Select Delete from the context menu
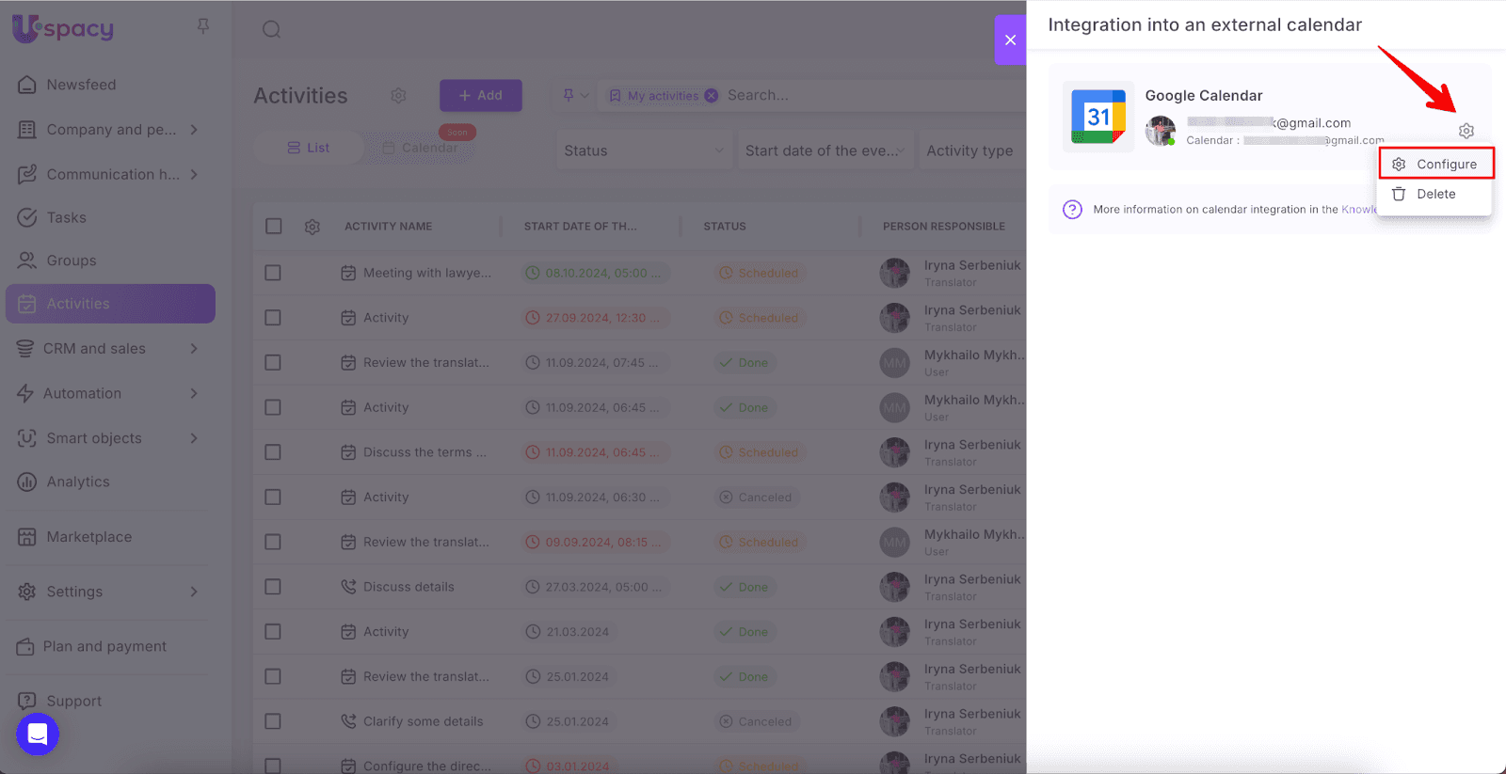 coord(1435,194)
